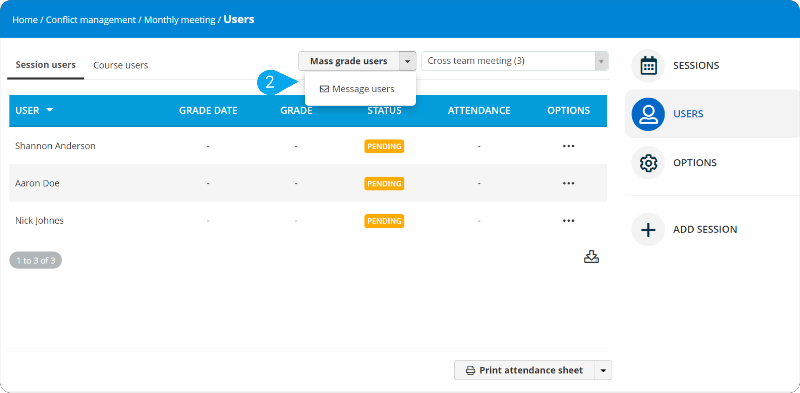Click the Users profile icon in sidebar
This screenshot has width=800, height=393.
point(648,114)
